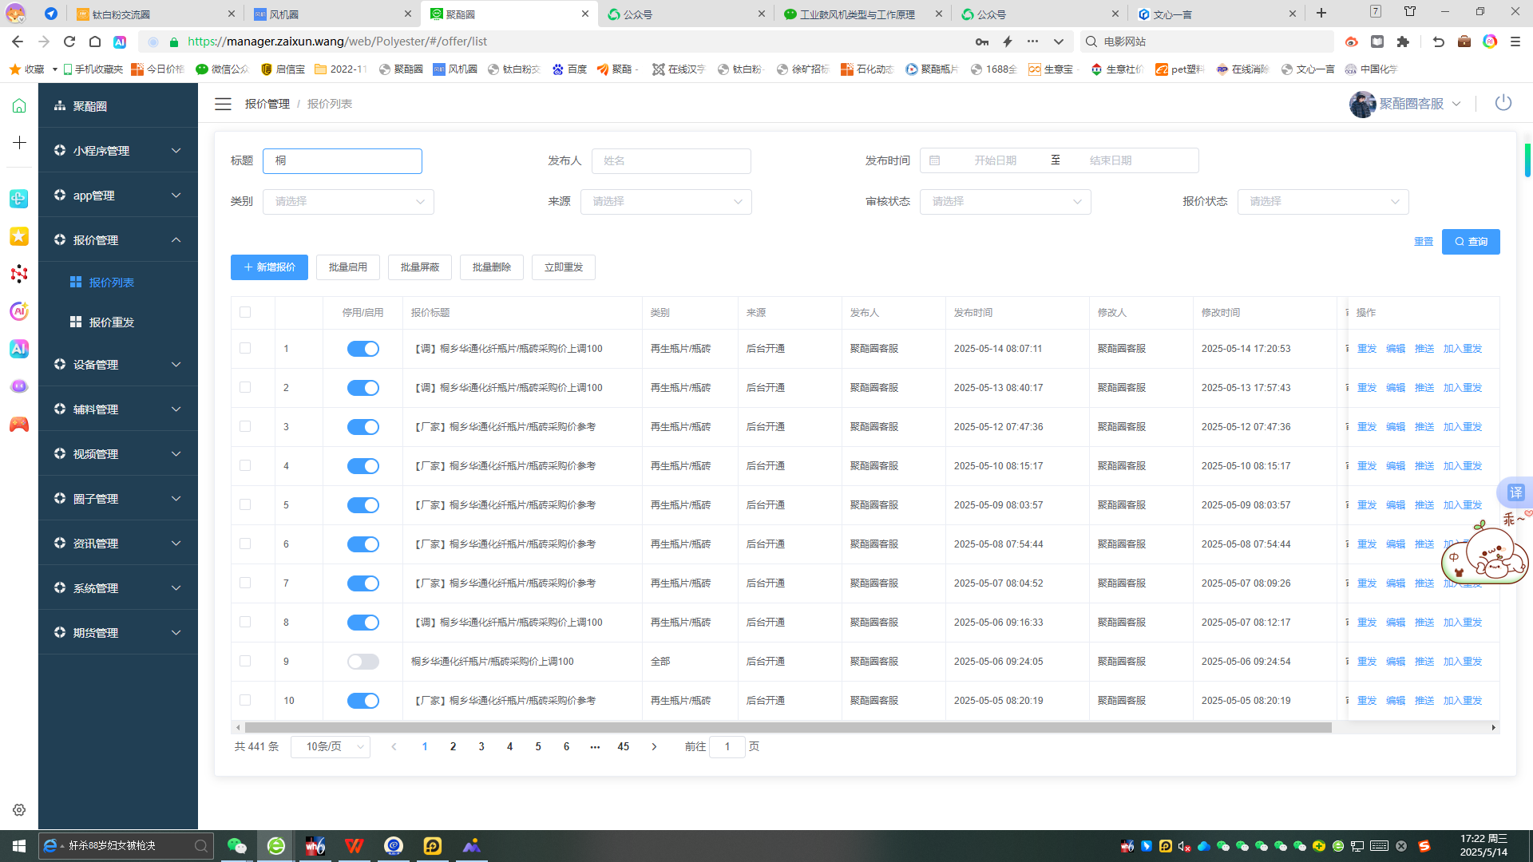Click the power logout icon
The width and height of the screenshot is (1533, 862).
pyautogui.click(x=1503, y=103)
